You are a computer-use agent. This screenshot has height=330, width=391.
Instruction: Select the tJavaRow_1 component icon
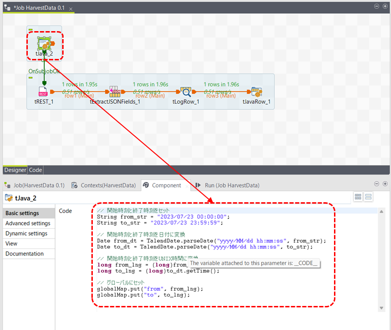coord(257,91)
